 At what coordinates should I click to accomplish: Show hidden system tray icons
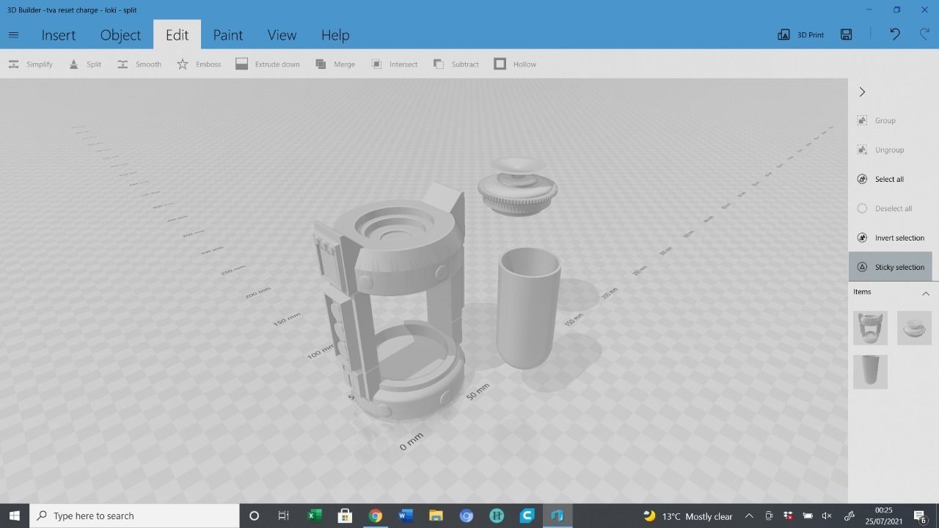(x=749, y=516)
